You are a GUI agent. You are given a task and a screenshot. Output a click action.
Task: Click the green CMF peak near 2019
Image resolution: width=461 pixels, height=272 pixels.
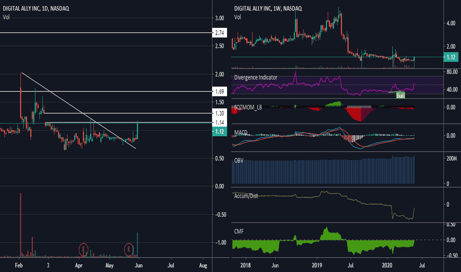click(326, 234)
